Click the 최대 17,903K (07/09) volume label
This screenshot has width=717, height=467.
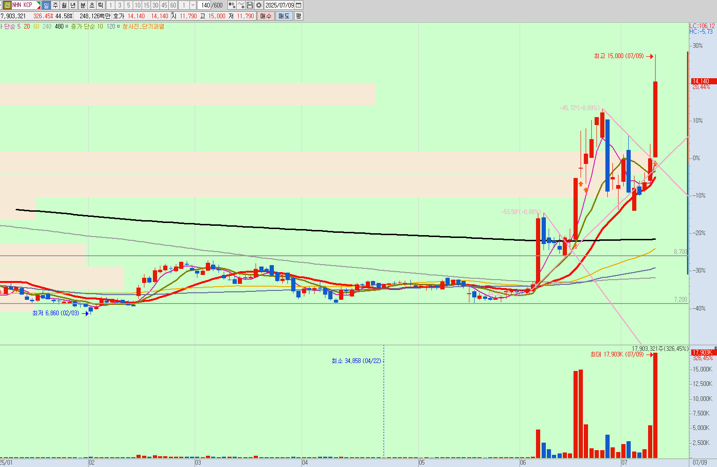click(617, 355)
